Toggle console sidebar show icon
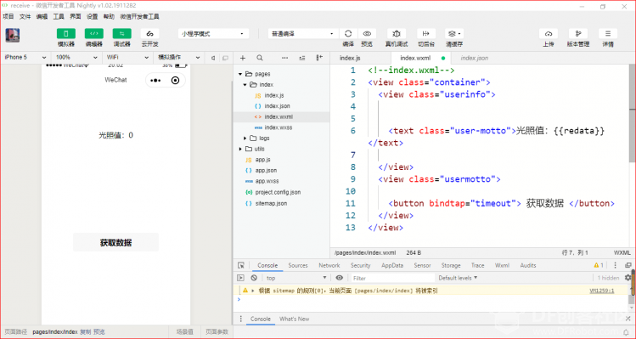The image size is (636, 339). coord(241,278)
